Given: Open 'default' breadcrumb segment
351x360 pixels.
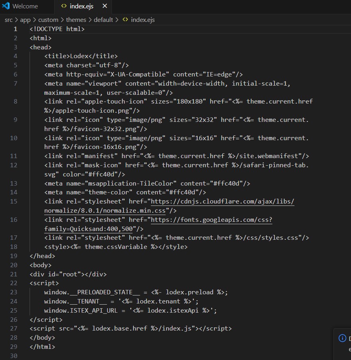Looking at the screenshot, I should (x=103, y=20).
